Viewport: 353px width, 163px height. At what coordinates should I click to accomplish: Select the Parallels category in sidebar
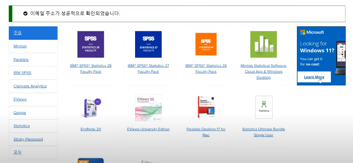click(x=33, y=60)
